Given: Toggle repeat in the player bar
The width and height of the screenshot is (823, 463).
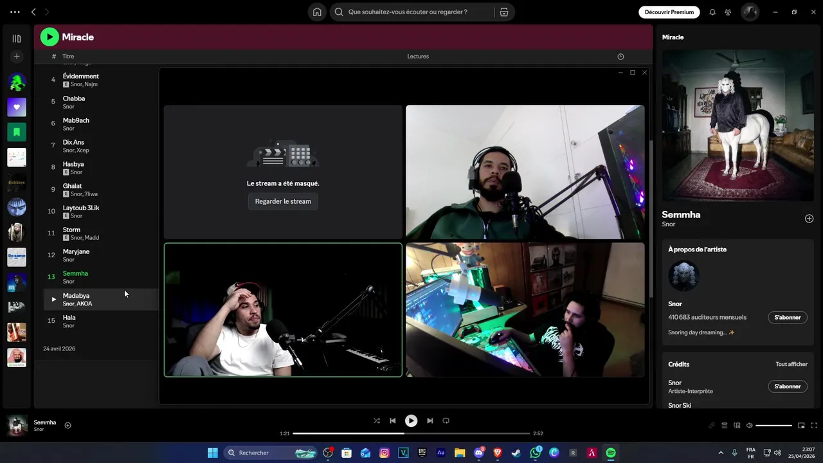Looking at the screenshot, I should (x=446, y=421).
